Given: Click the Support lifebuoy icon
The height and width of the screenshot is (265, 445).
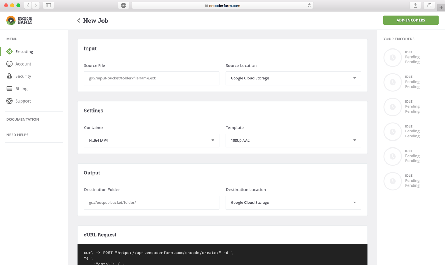Looking at the screenshot, I should point(9,101).
